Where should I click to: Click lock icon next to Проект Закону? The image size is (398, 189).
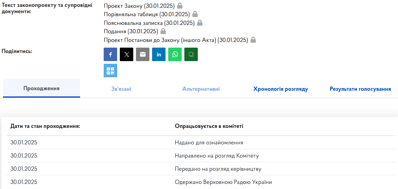click(x=180, y=5)
